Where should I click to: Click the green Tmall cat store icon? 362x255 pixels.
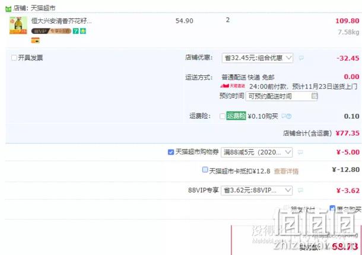coord(8,9)
